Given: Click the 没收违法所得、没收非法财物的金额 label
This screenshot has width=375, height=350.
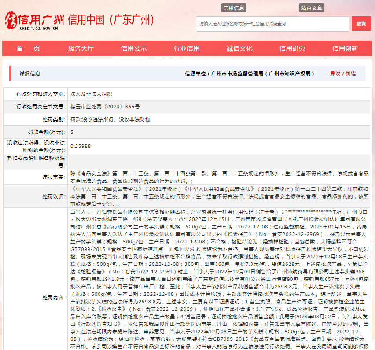Looking at the screenshot, I should [x=36, y=146].
